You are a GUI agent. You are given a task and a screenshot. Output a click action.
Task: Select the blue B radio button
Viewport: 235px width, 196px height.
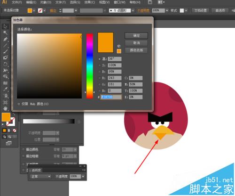(x=100, y=90)
